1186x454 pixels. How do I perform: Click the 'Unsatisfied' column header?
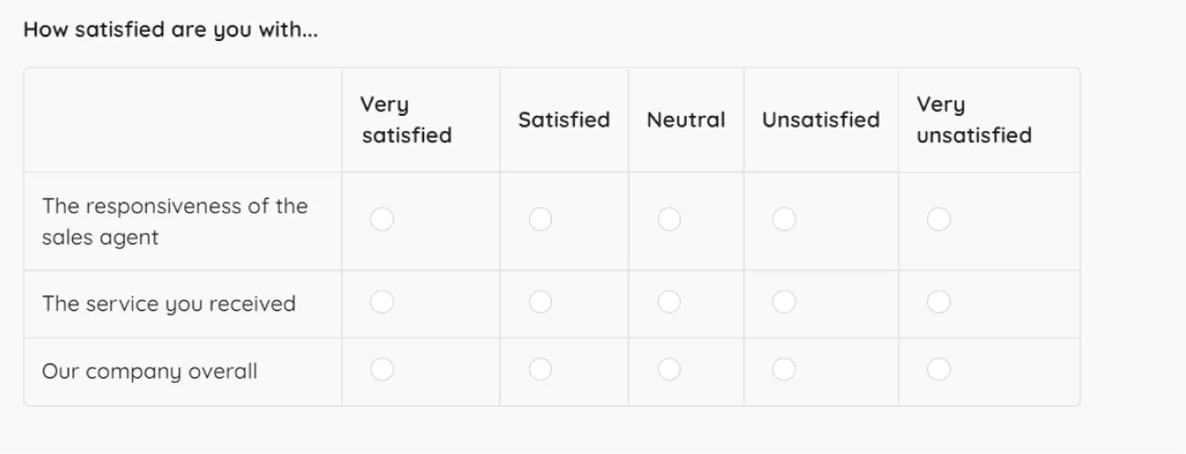tap(820, 120)
